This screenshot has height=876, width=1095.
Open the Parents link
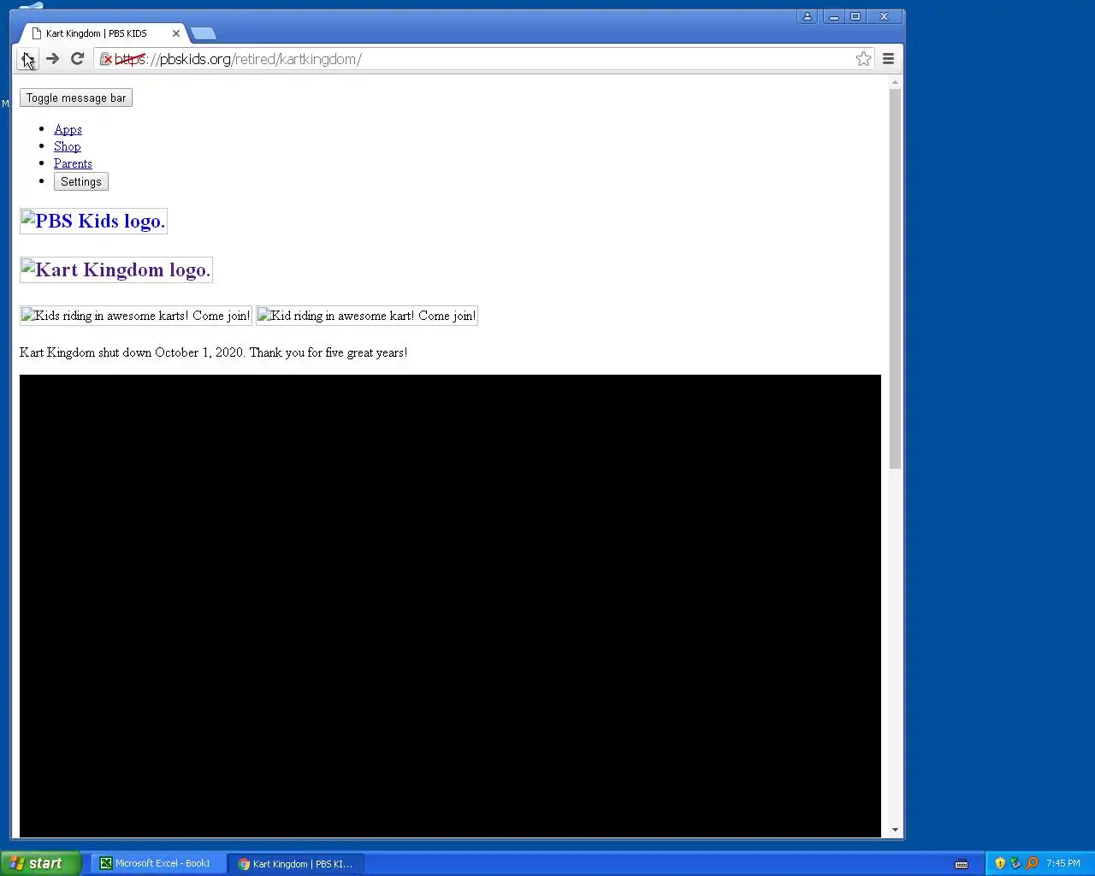pyautogui.click(x=73, y=163)
